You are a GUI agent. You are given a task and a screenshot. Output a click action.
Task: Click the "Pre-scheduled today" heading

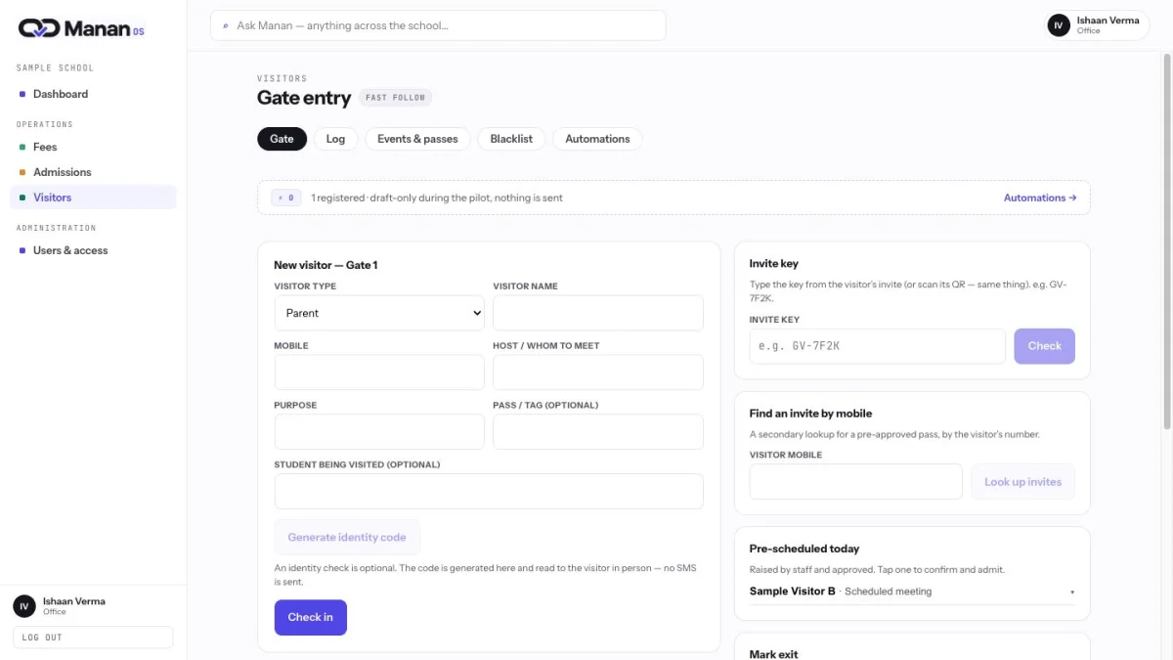[x=804, y=549]
